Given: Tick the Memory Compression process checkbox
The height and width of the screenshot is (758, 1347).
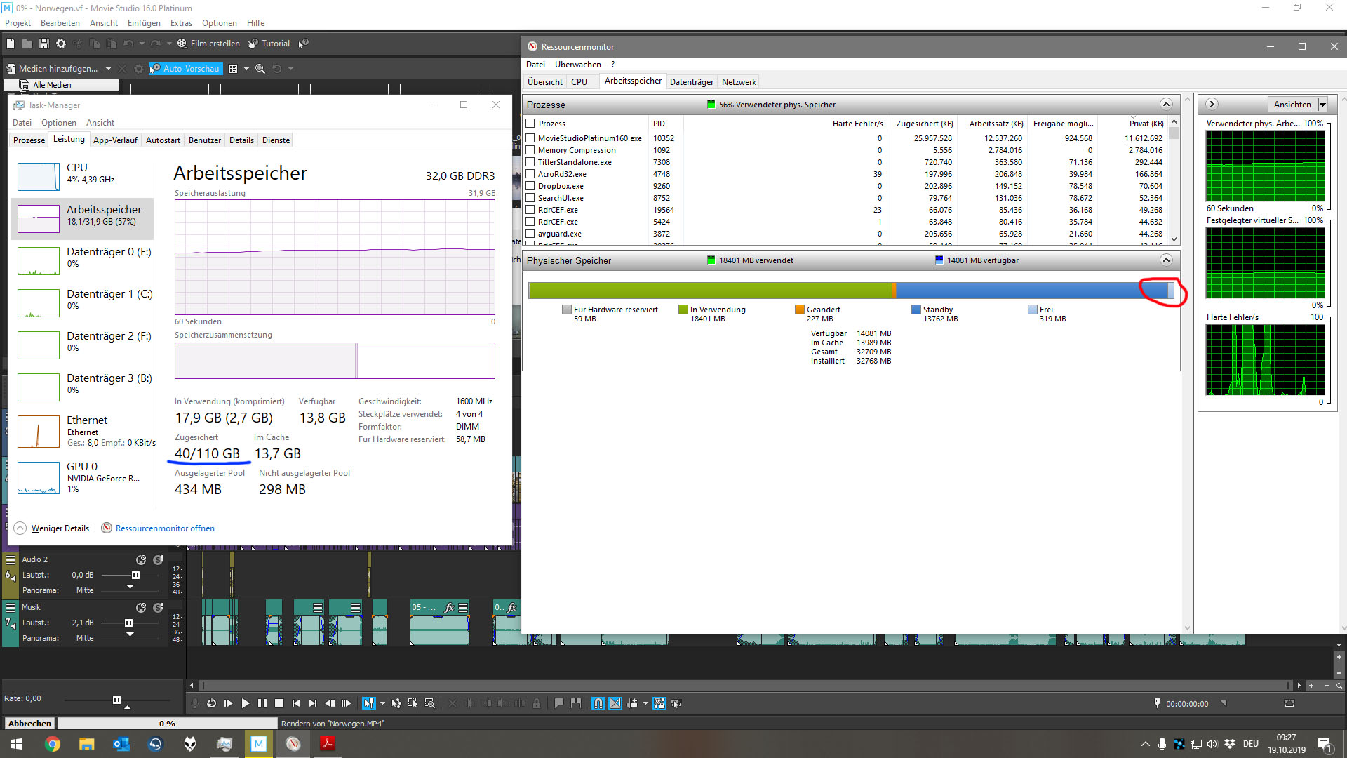Looking at the screenshot, I should pyautogui.click(x=530, y=150).
